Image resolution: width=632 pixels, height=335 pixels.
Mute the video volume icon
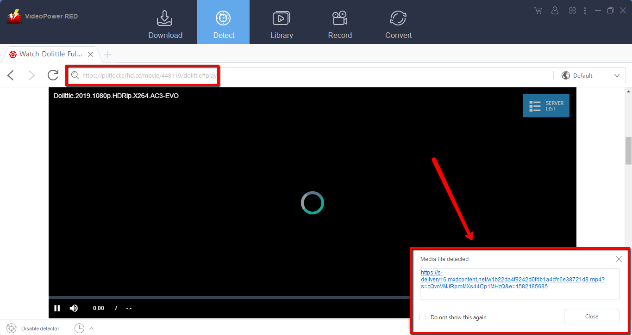[74, 308]
